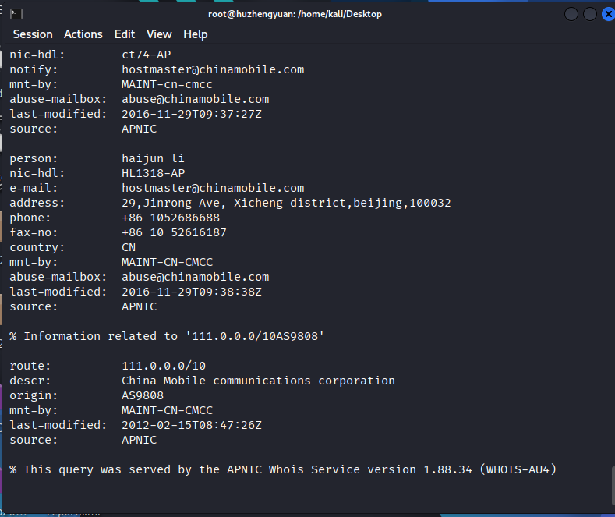Screen dimensions: 615x517
Task: Open the Help menu
Action: point(196,34)
